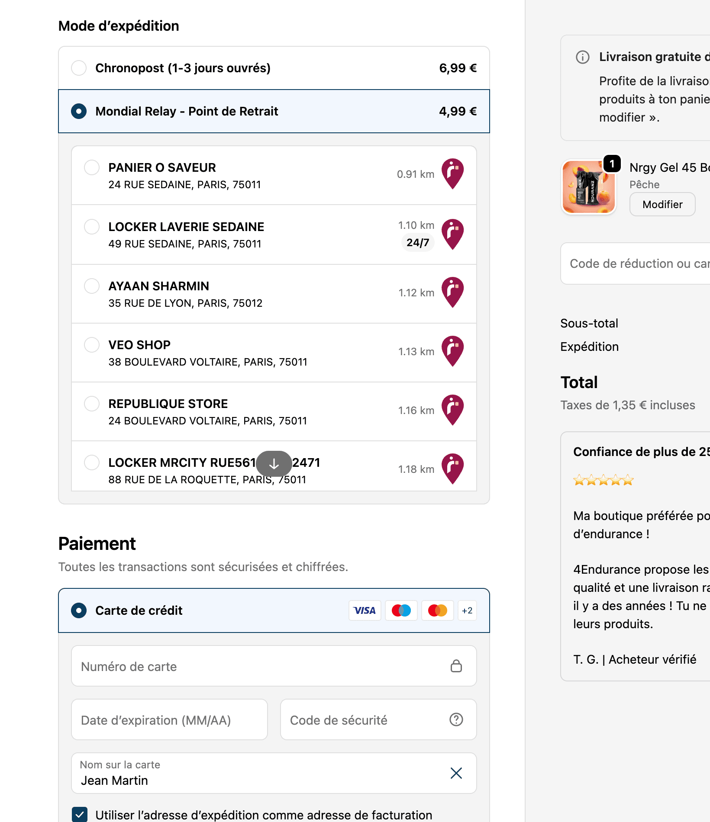Show more pickup points with down arrow

(274, 464)
